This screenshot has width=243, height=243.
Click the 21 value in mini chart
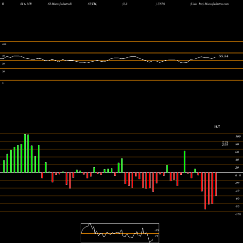coord(156,236)
